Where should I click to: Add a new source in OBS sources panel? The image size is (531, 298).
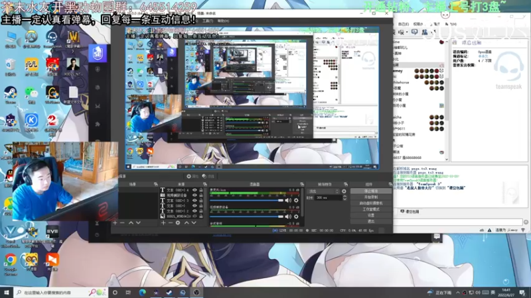point(163,223)
